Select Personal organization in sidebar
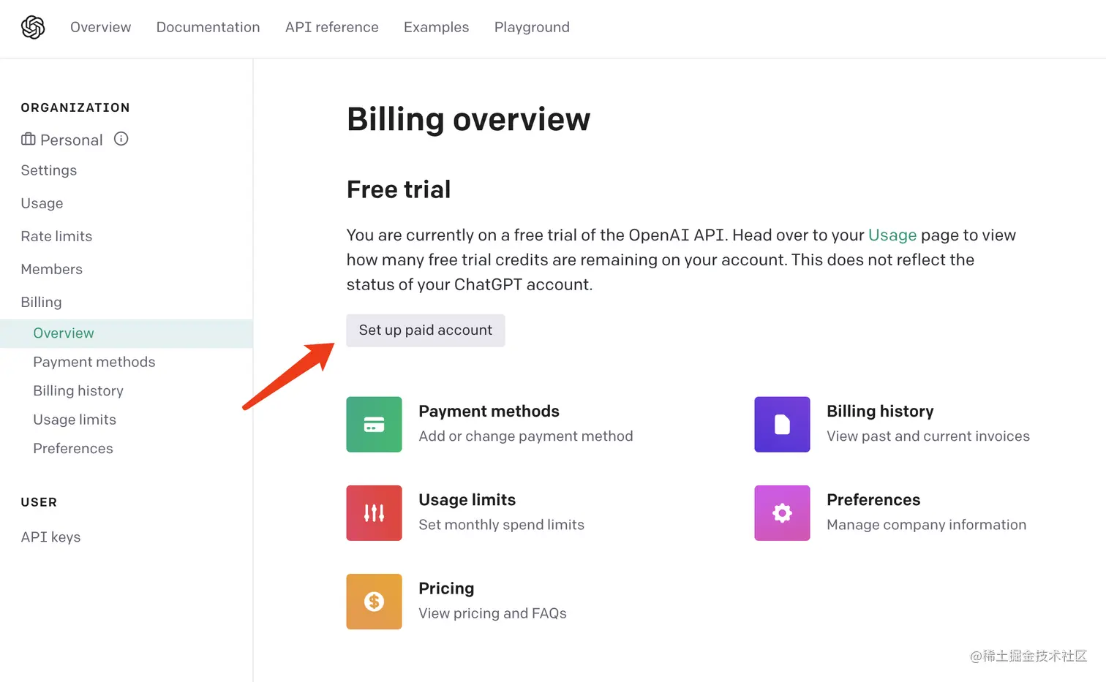This screenshot has height=682, width=1106. coord(72,140)
